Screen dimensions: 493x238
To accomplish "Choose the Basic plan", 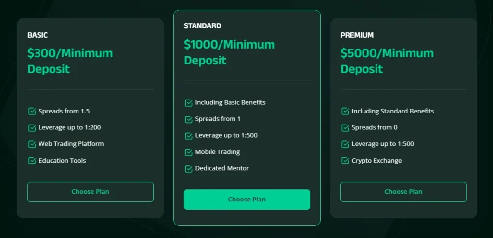I will pos(91,192).
